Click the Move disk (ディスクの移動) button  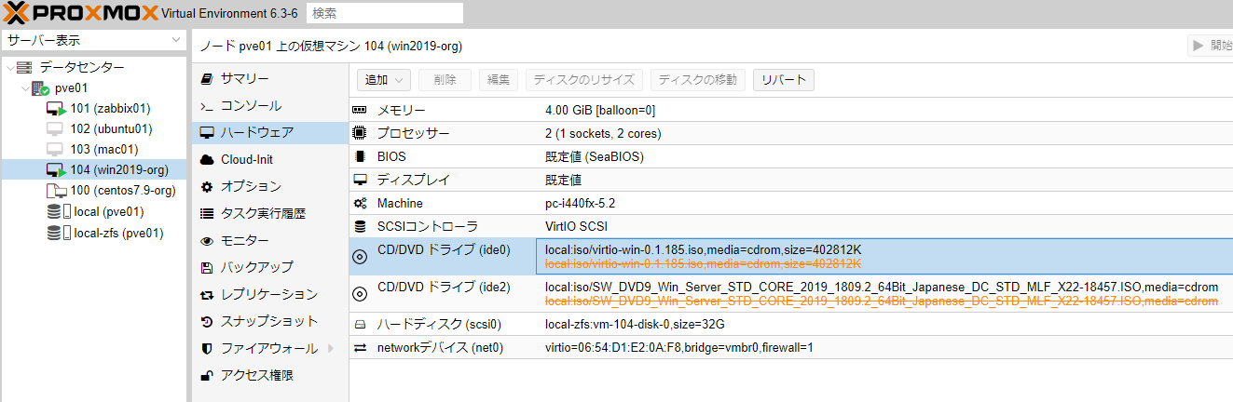(698, 80)
